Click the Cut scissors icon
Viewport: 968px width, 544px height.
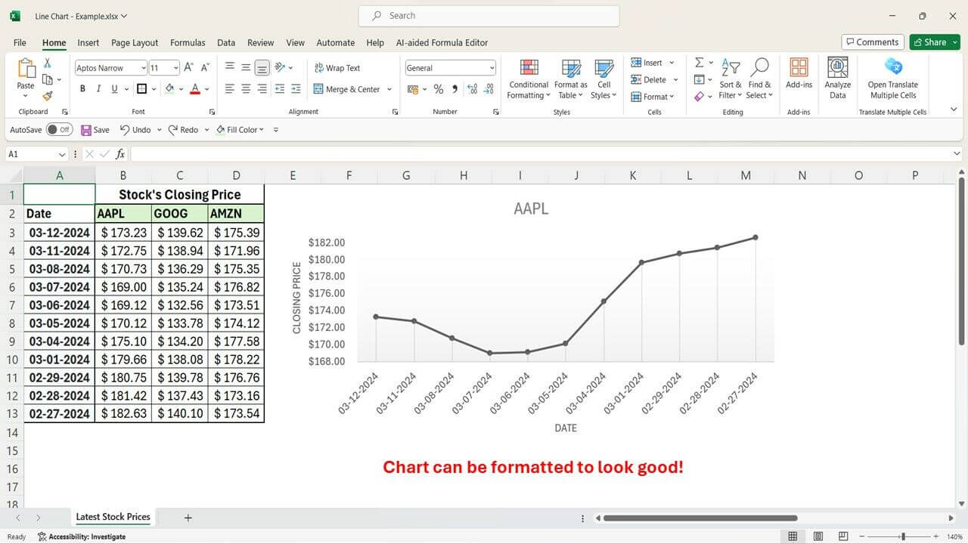tap(47, 63)
